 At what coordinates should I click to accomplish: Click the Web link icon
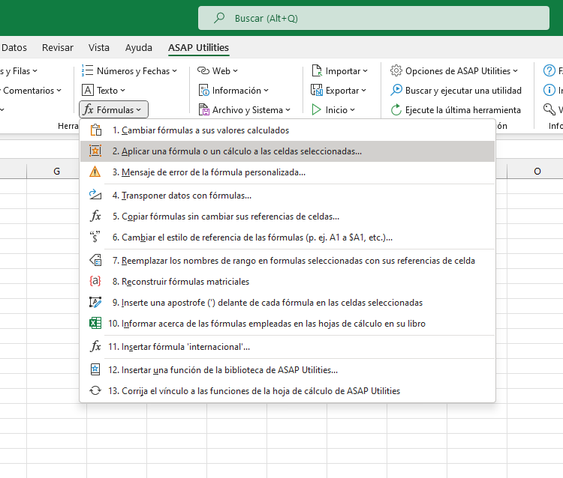203,70
